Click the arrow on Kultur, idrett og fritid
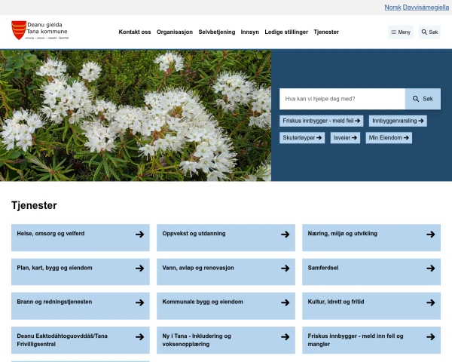Viewport: 452px width, 362px height. click(x=431, y=302)
